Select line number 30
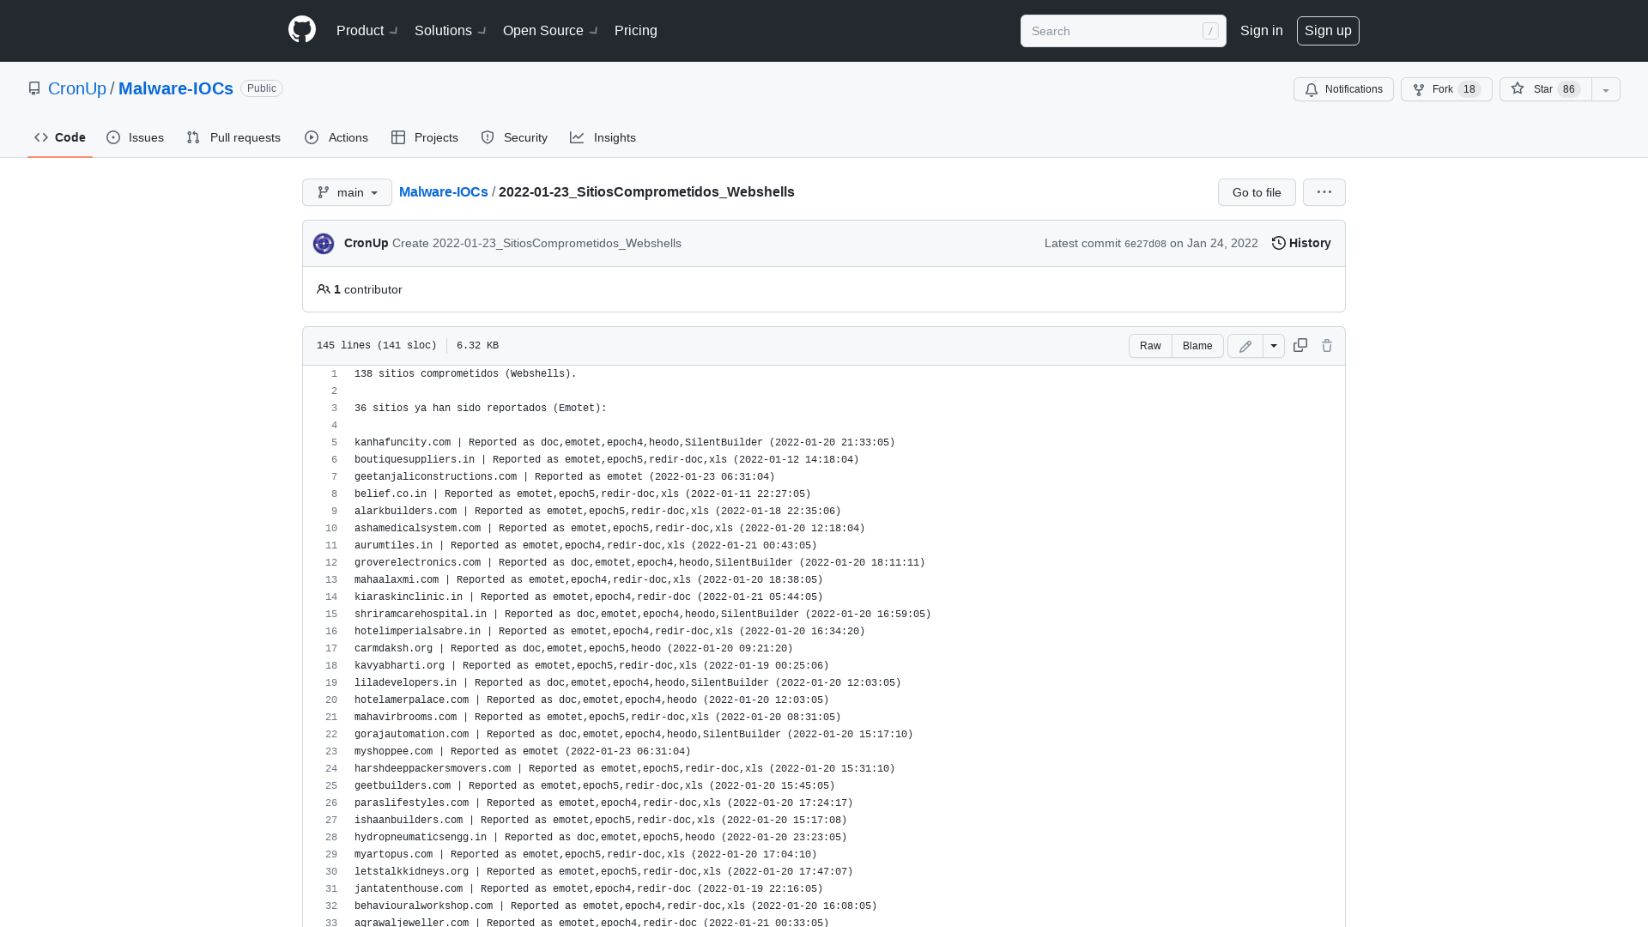 (x=331, y=872)
